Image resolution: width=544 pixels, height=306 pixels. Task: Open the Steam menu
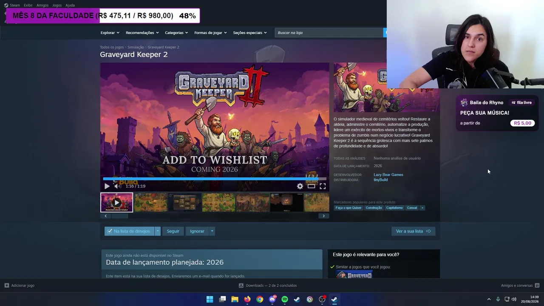click(12, 5)
